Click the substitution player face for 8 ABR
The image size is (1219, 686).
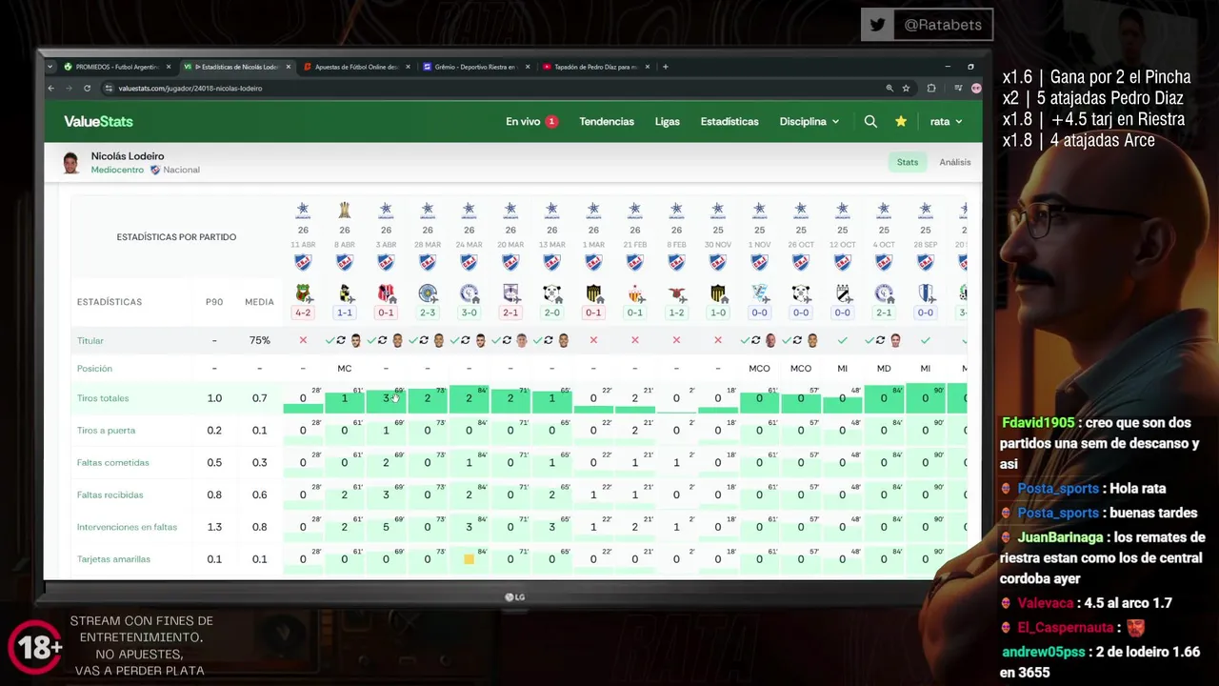(356, 340)
